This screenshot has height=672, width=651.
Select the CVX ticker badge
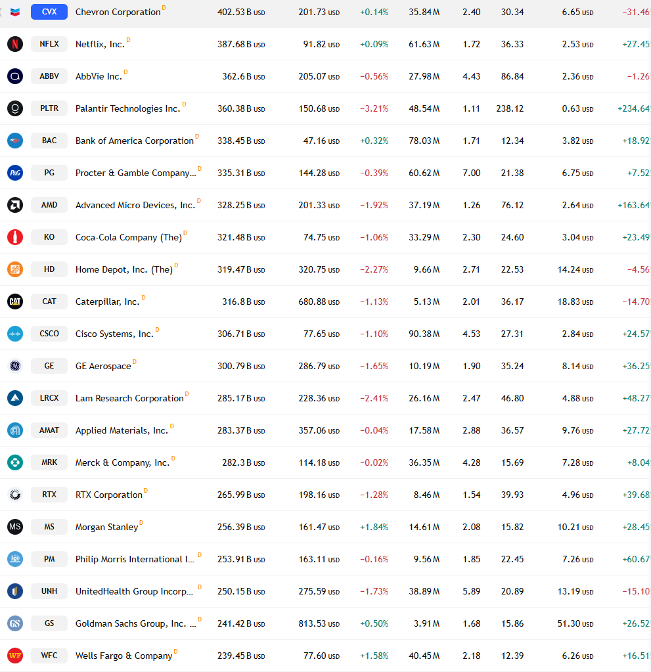pos(49,12)
